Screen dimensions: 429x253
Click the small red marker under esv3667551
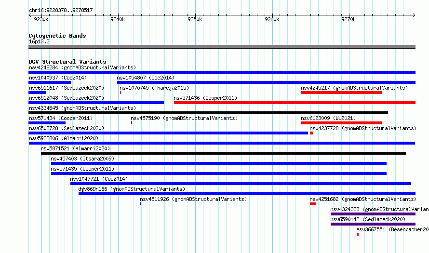358,234
